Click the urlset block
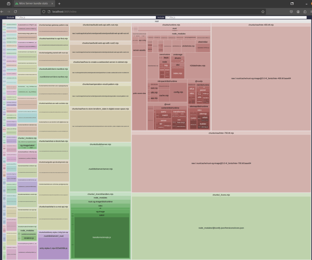312x260 pixels. (x=205, y=118)
